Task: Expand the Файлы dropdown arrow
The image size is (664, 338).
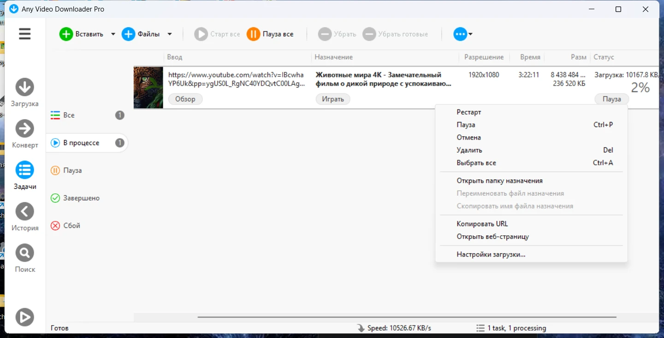Action: click(x=170, y=34)
